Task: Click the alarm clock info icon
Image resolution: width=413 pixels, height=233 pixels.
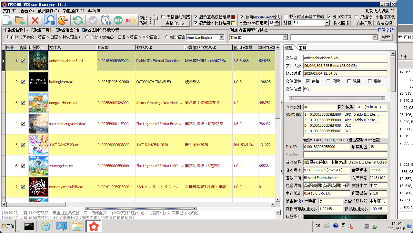Action: pyautogui.click(x=106, y=20)
